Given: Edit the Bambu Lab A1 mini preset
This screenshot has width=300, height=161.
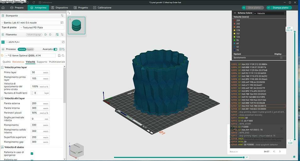Looking at the screenshot, I should tap(62, 23).
